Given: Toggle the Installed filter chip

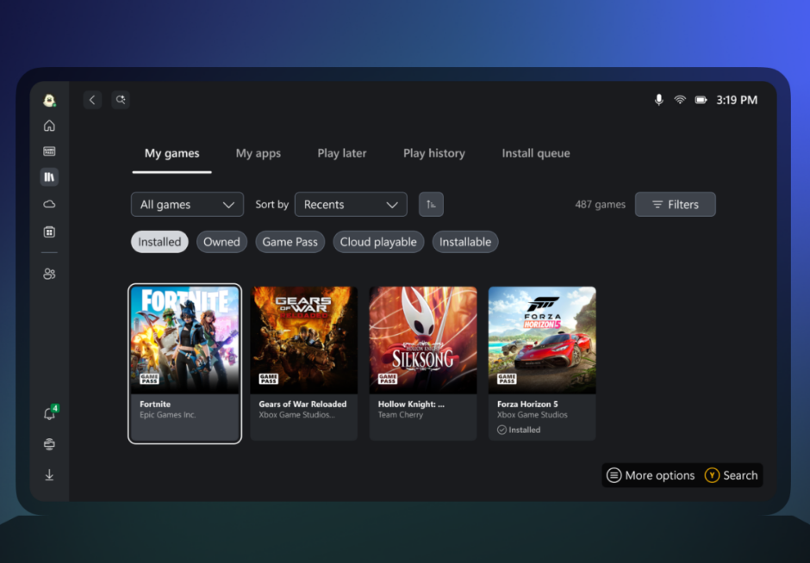Looking at the screenshot, I should [x=159, y=242].
